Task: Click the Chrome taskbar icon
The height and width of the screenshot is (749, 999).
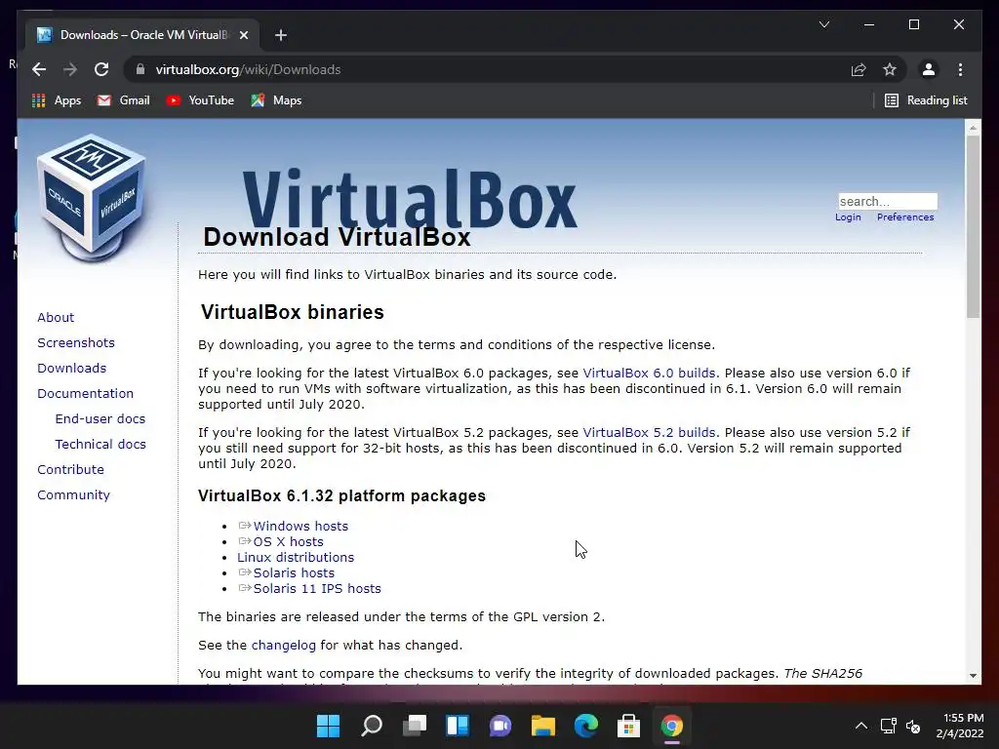Action: (672, 726)
